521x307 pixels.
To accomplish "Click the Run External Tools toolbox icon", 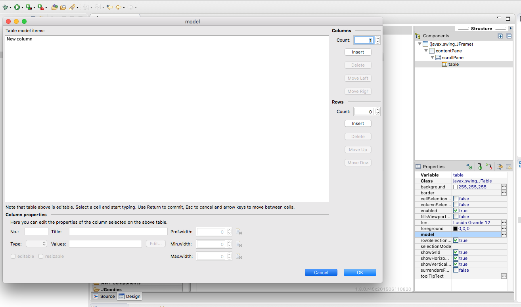I will [x=40, y=7].
